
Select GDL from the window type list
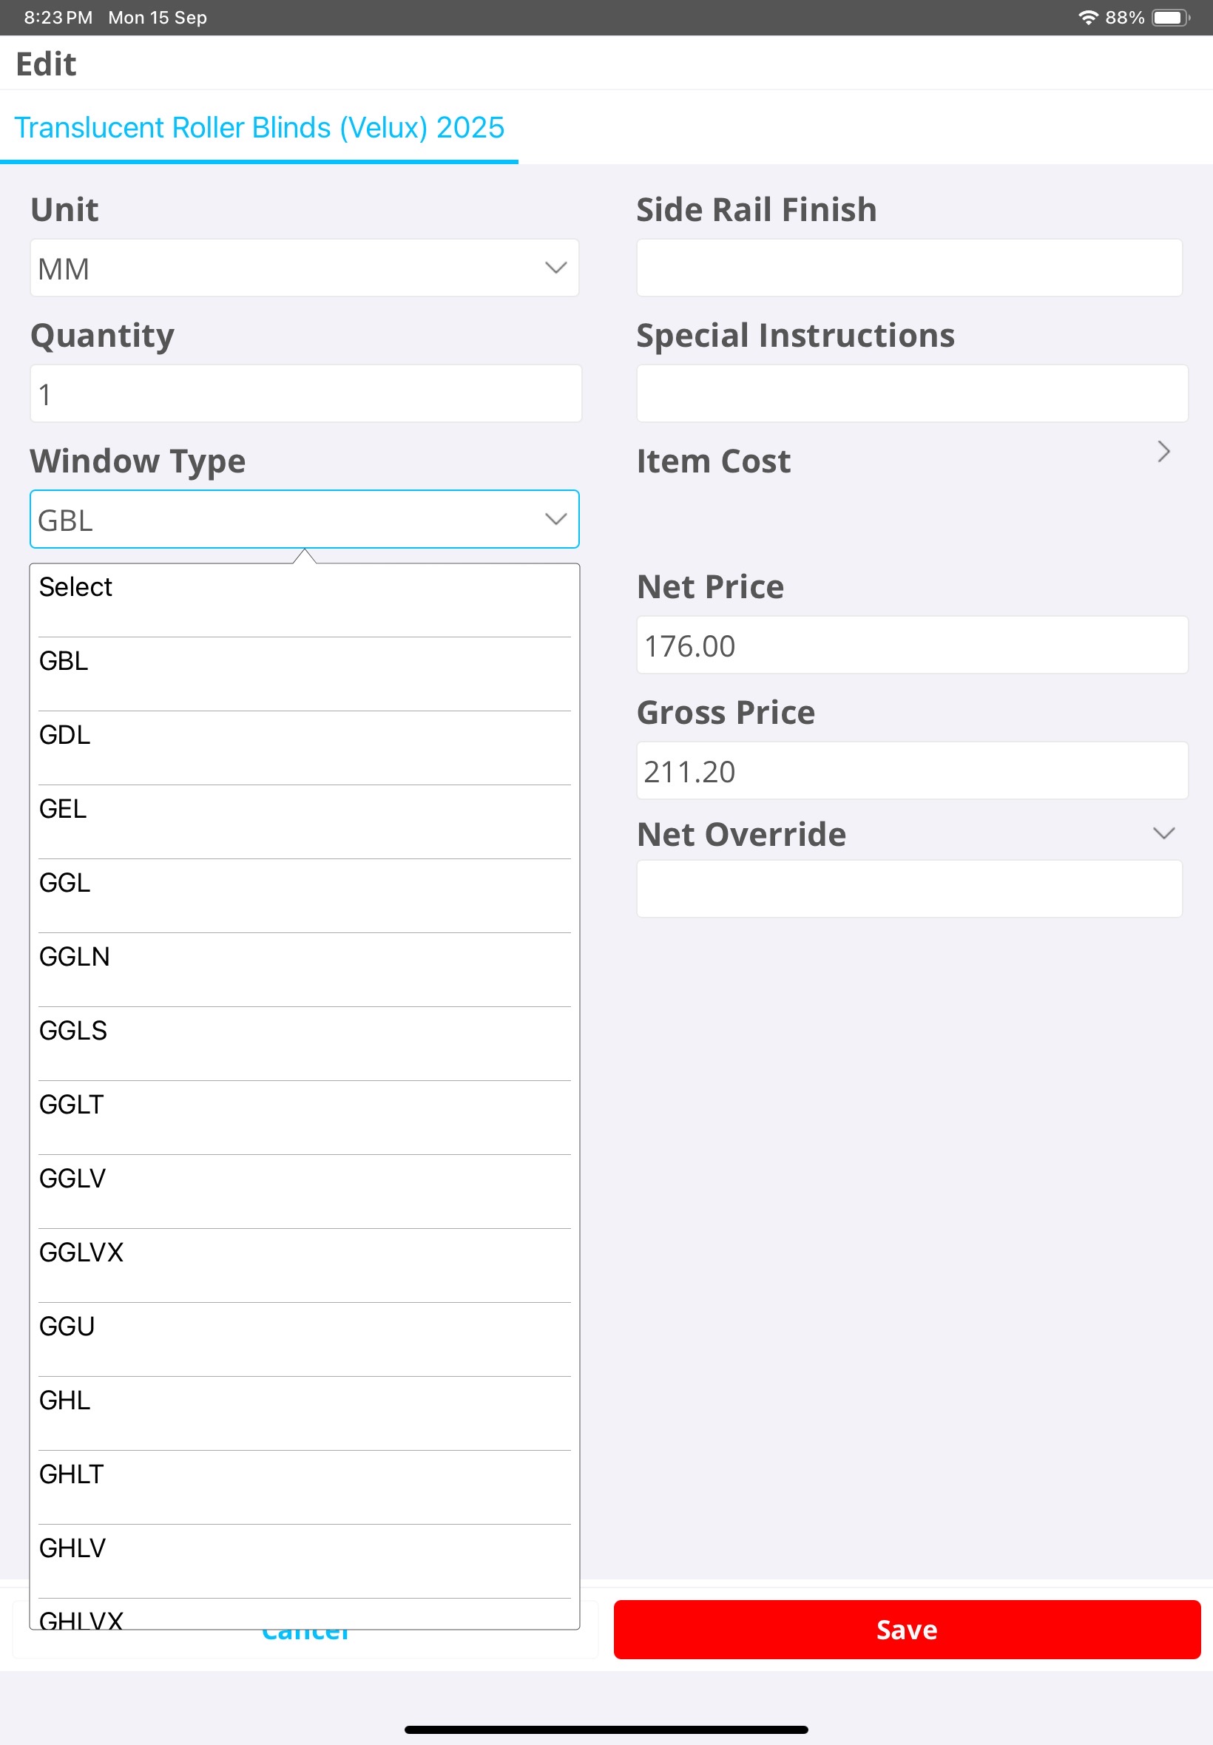tap(304, 736)
